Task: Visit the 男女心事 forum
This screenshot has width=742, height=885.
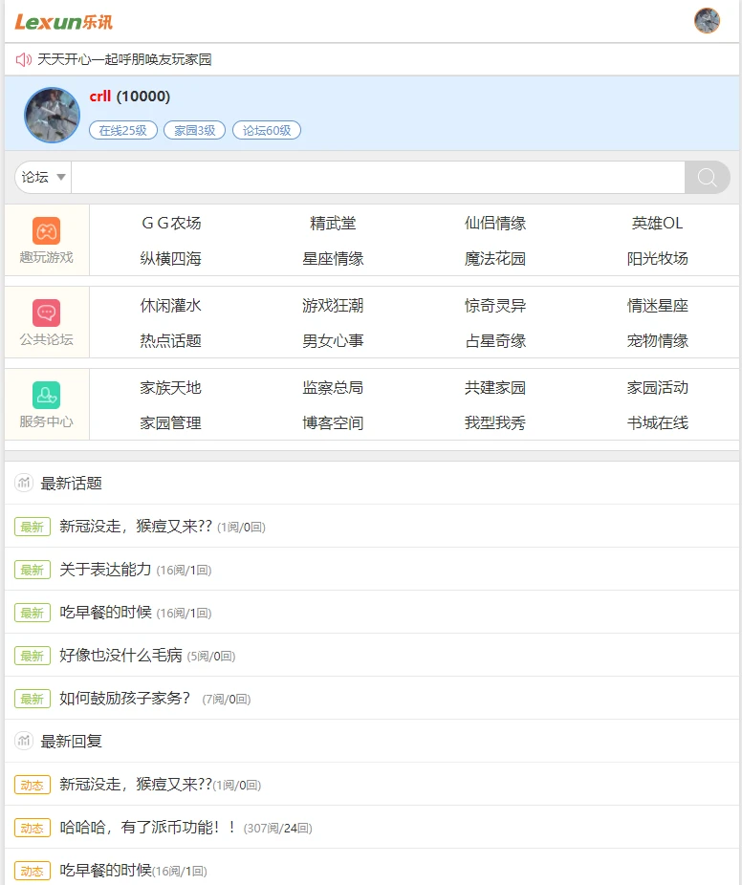Action: tap(333, 340)
